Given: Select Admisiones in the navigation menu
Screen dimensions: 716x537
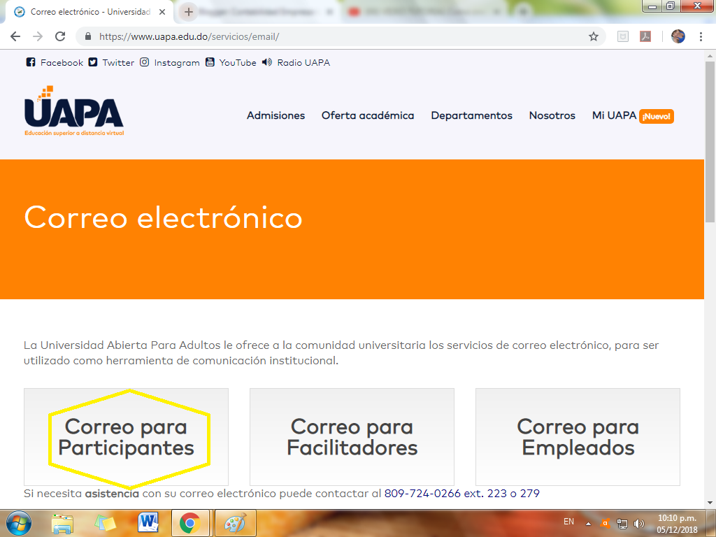Looking at the screenshot, I should (x=275, y=116).
